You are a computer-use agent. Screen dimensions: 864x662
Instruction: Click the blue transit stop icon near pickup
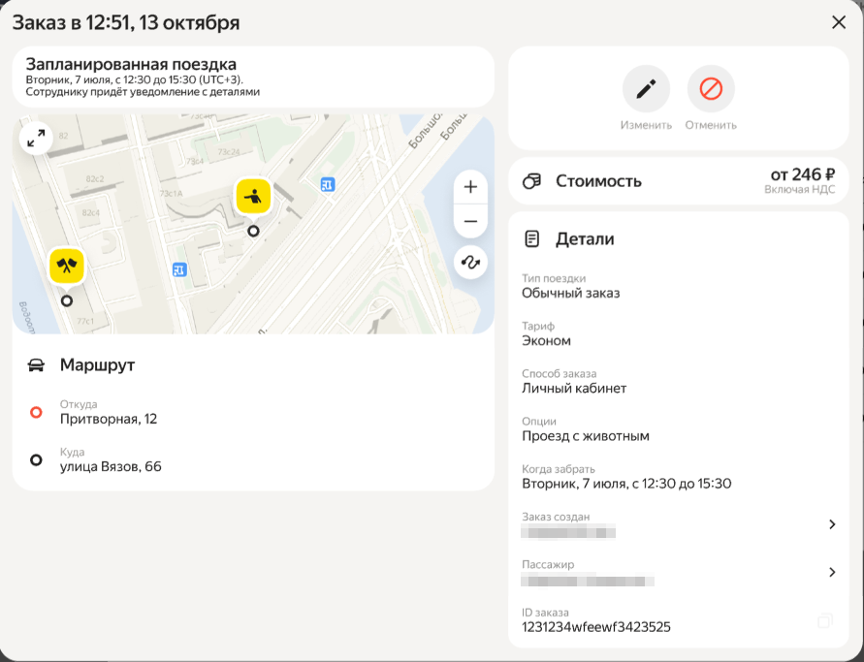pyautogui.click(x=328, y=184)
